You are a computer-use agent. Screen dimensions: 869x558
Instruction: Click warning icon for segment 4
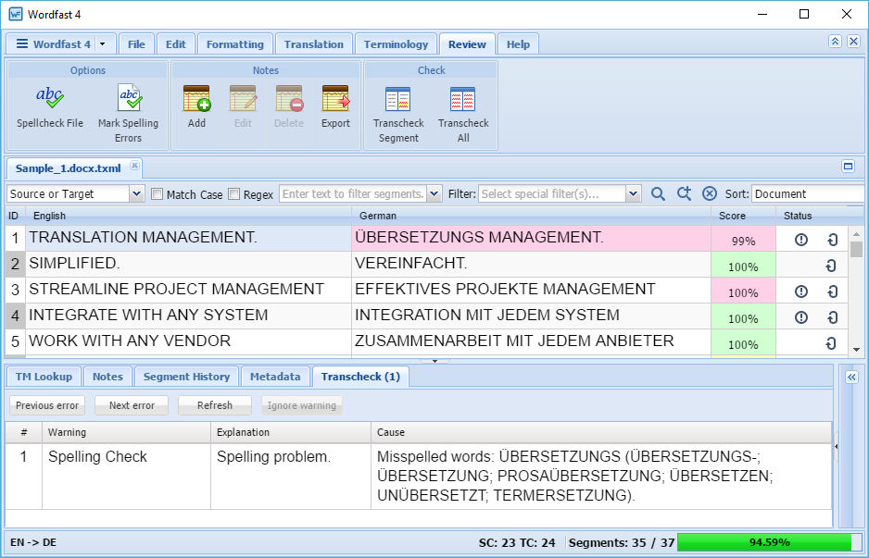point(800,317)
